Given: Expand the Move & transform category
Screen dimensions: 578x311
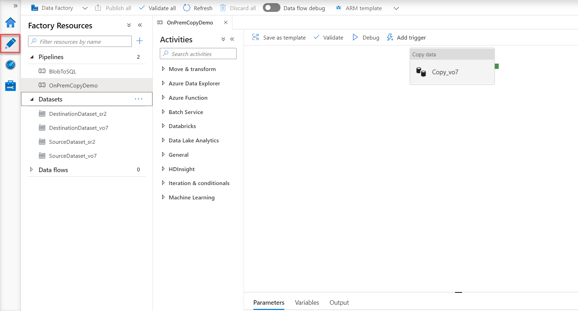Looking at the screenshot, I should coord(163,69).
